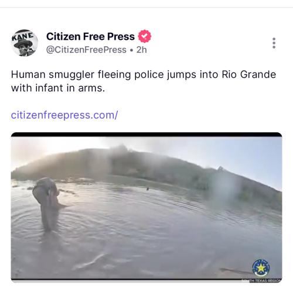Click the black bar atop the video
The width and height of the screenshot is (293, 292).
pos(146,135)
